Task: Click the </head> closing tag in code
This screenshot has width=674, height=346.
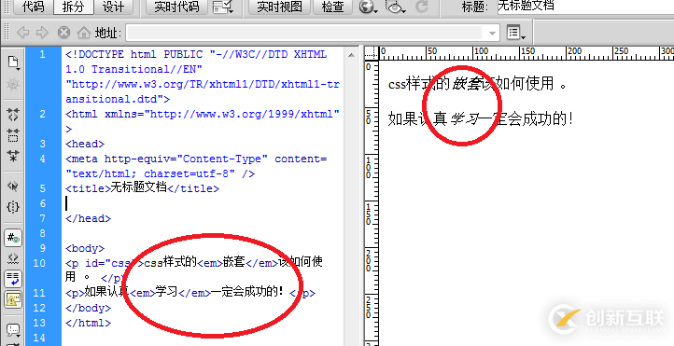Action: click(88, 218)
